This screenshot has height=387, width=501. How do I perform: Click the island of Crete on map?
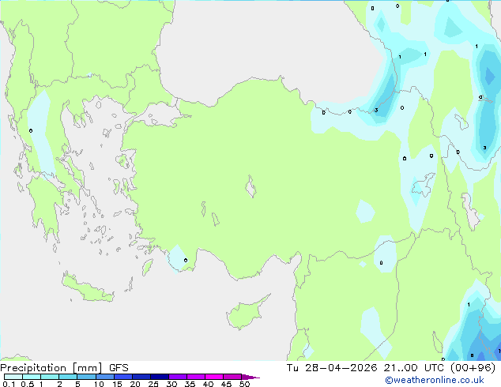(x=88, y=289)
